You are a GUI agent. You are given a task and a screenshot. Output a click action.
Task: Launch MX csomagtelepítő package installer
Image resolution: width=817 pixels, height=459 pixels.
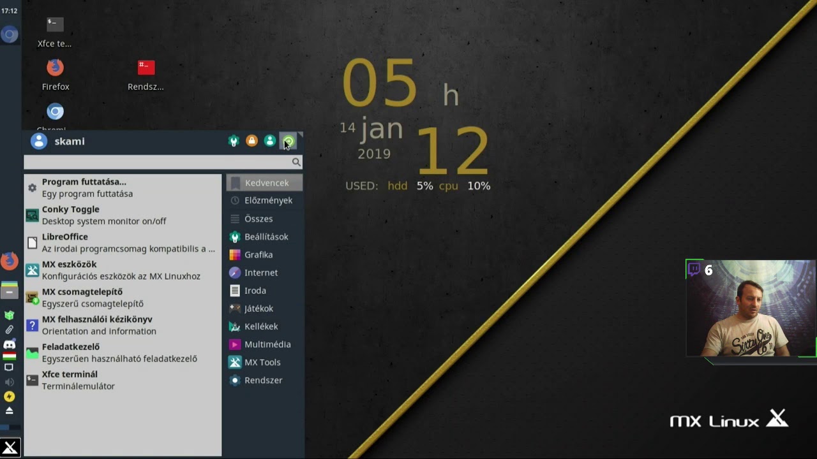[123, 298]
